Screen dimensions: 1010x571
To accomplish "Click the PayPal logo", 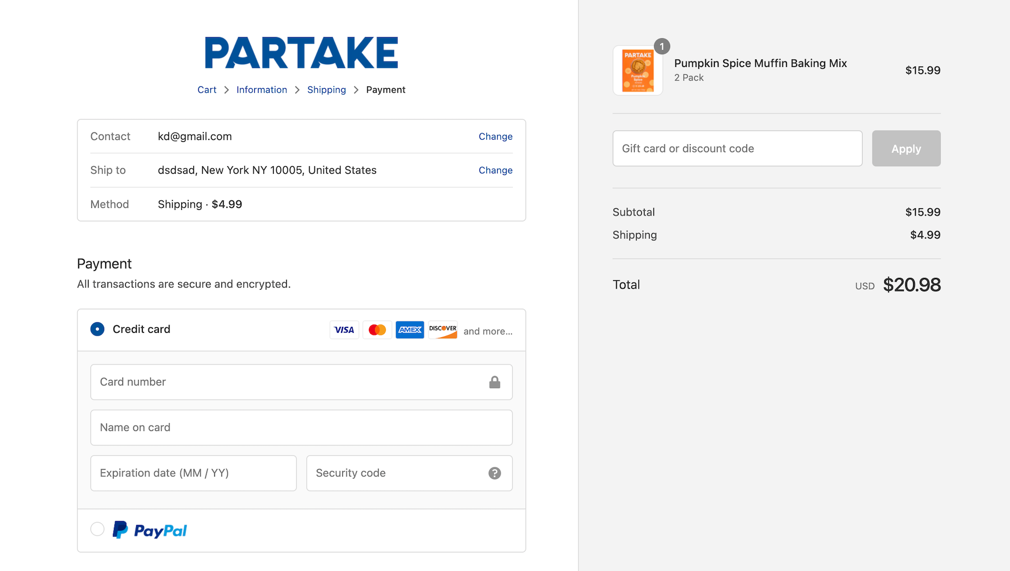I will click(x=150, y=531).
